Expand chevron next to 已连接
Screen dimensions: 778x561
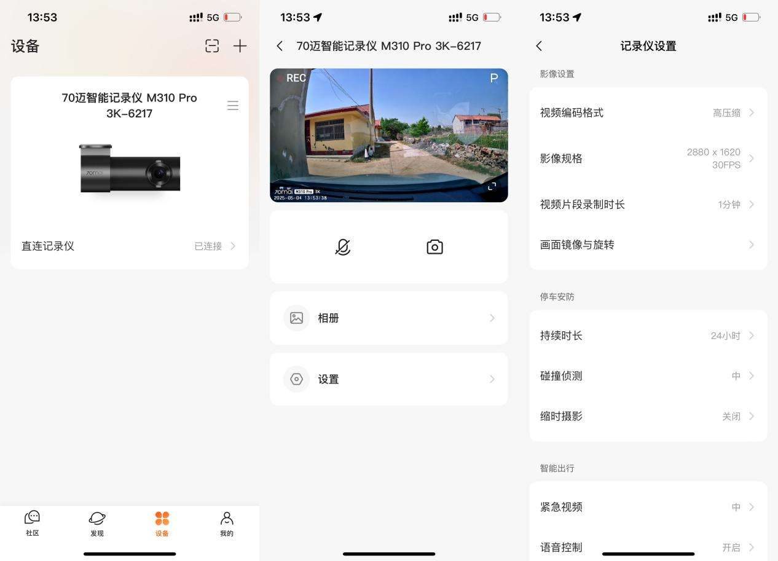pos(233,246)
